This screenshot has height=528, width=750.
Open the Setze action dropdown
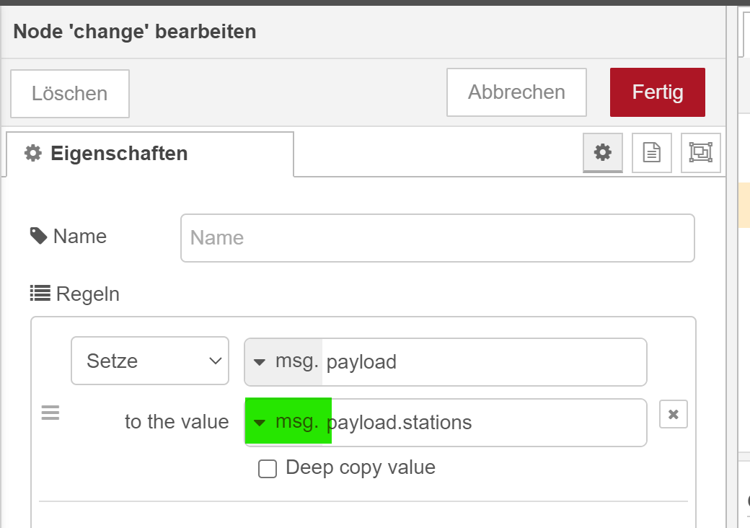[x=150, y=361]
